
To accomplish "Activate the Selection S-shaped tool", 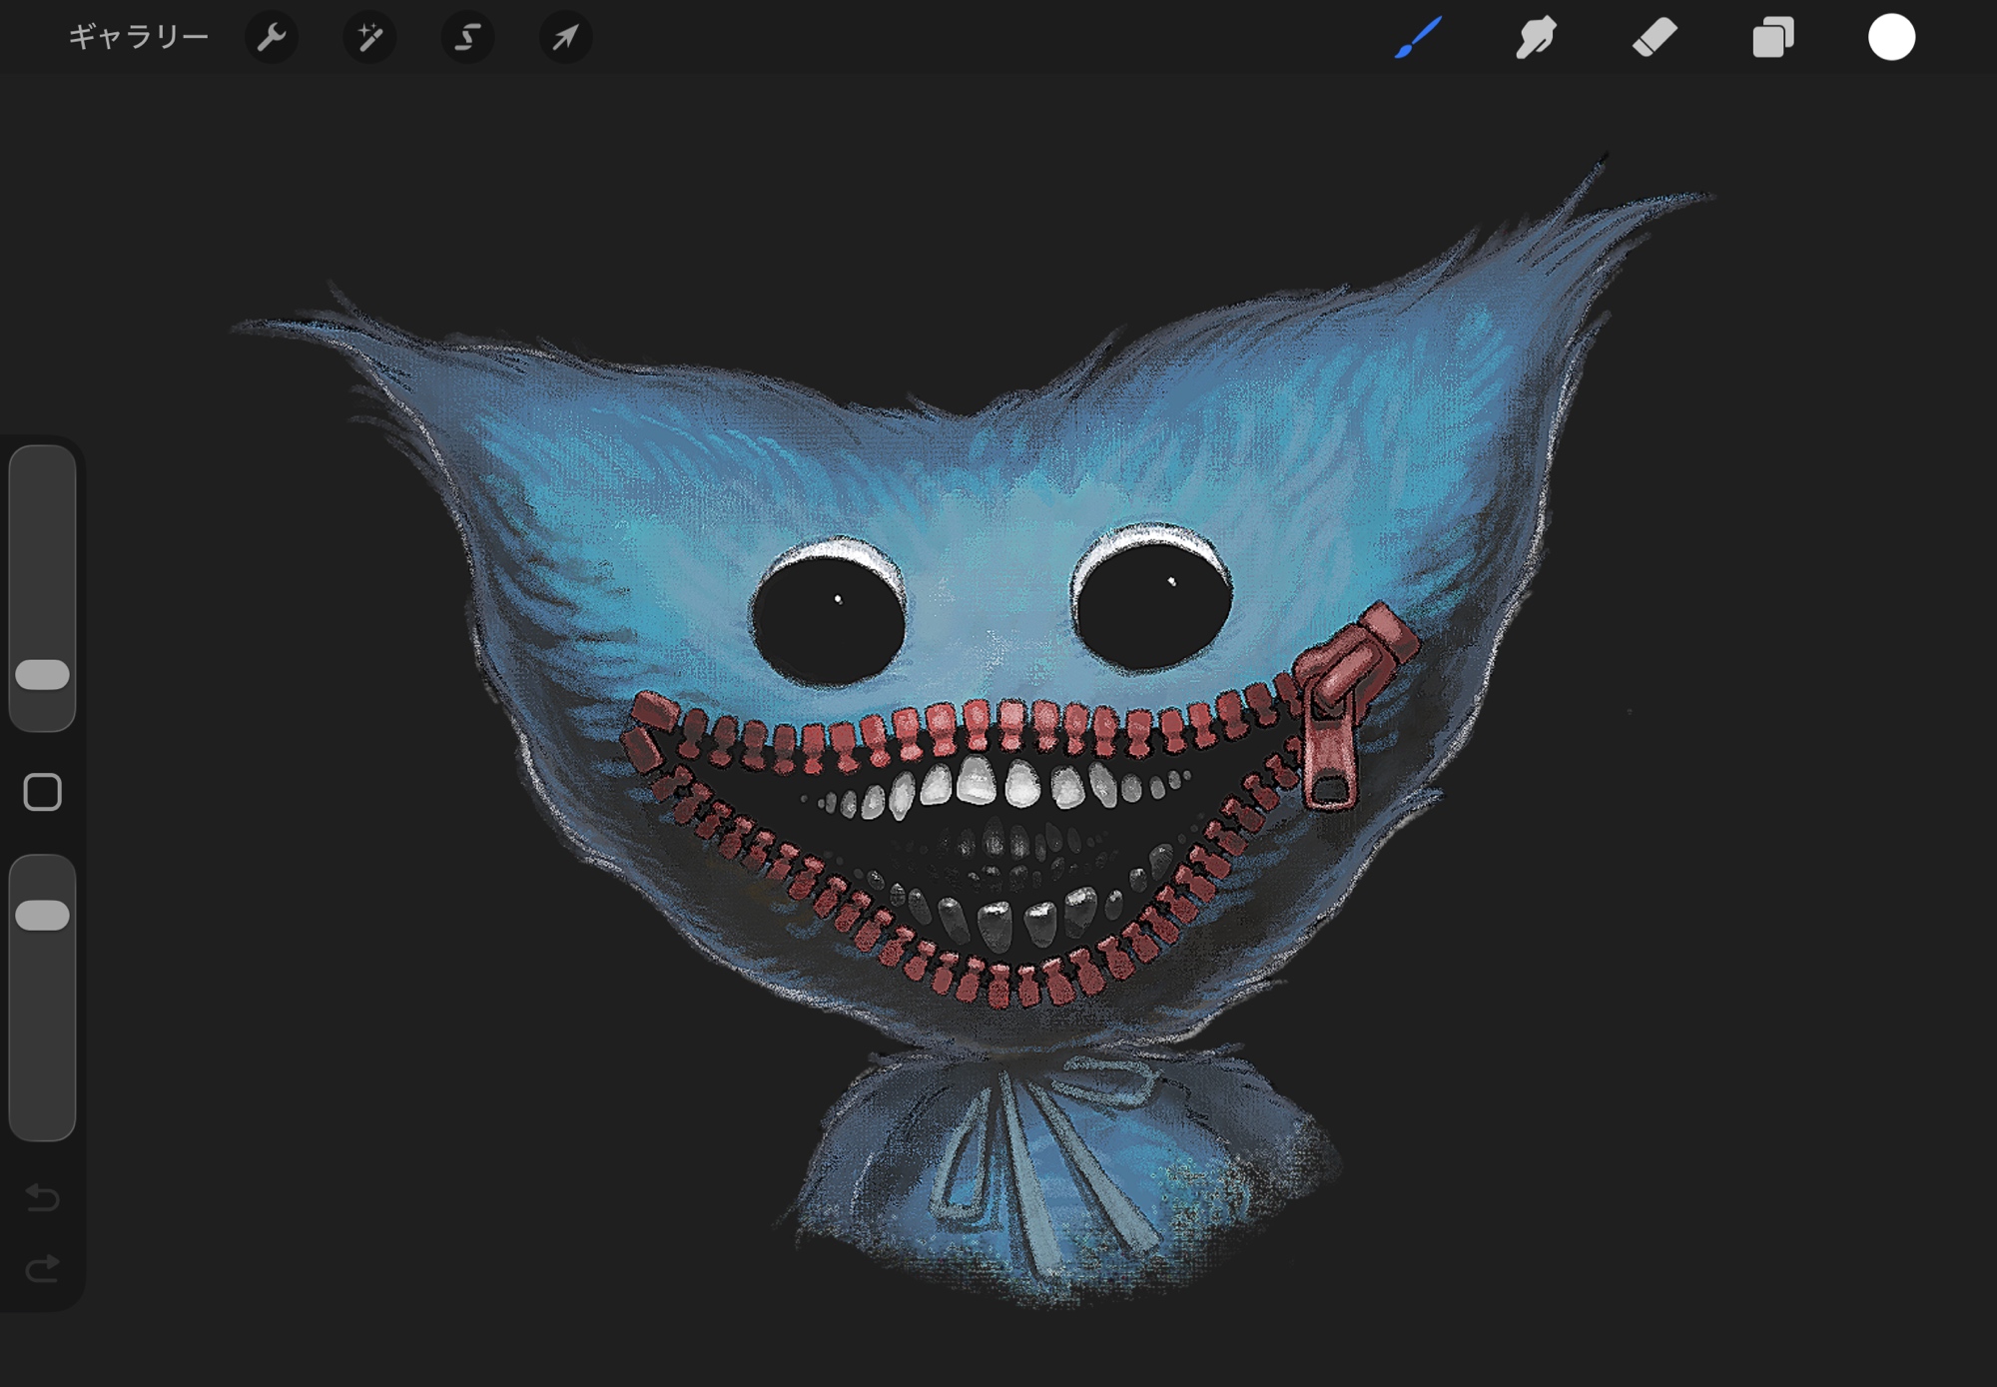I will tap(467, 38).
